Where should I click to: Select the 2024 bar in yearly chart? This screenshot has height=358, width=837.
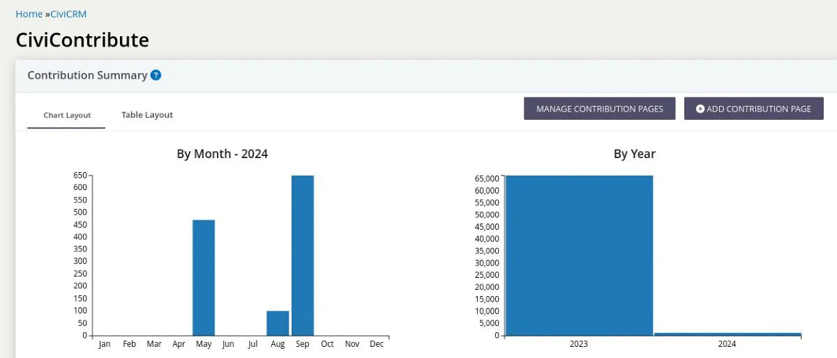[727, 334]
